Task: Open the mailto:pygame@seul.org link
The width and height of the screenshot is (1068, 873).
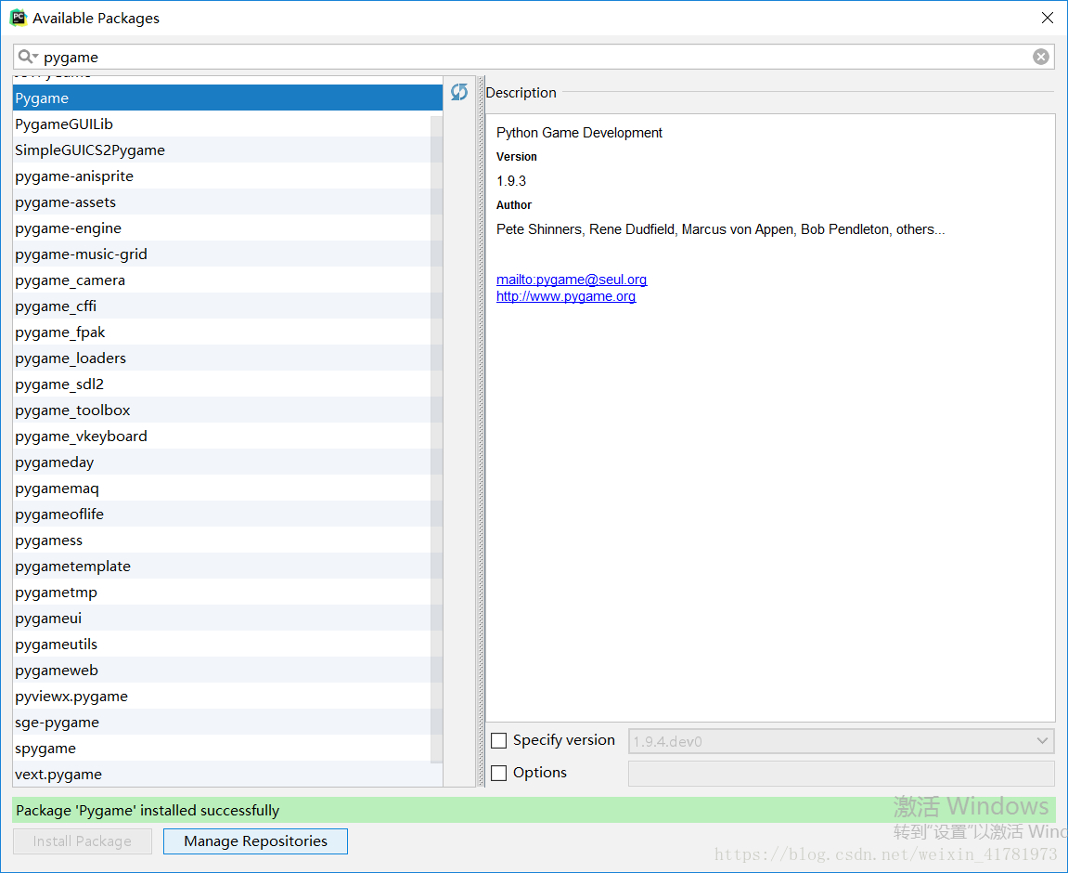Action: coord(572,280)
